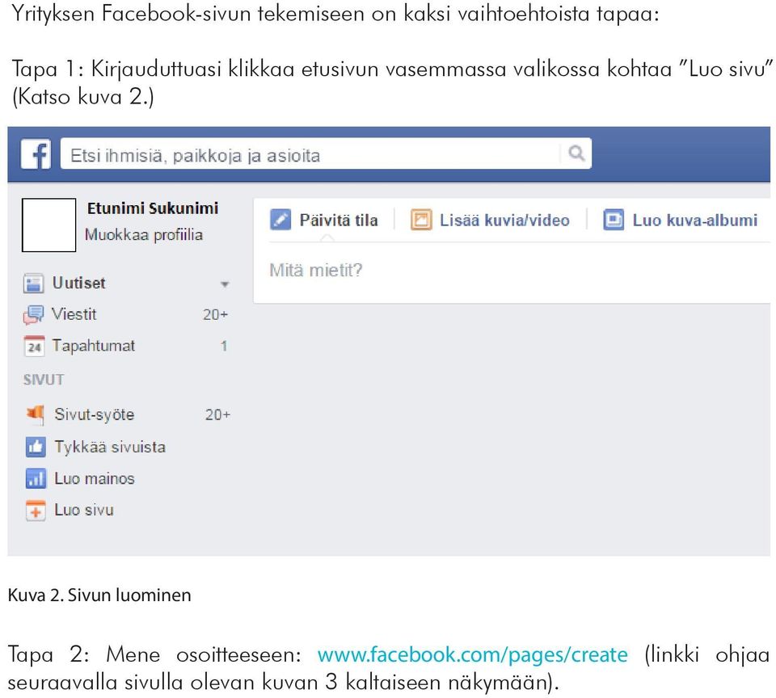776x698 pixels.
Task: Open 'Luo mainos' in the sidebar
Action: coord(95,478)
